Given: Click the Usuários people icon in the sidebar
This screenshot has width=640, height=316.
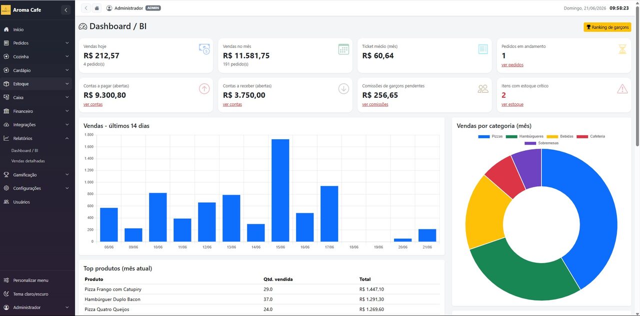Looking at the screenshot, I should click(6, 202).
